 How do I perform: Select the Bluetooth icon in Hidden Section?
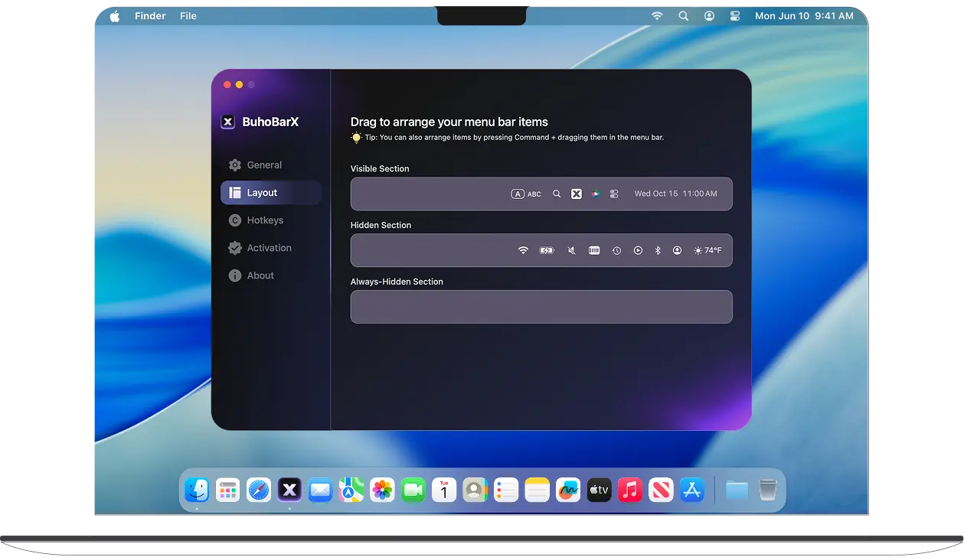(x=658, y=250)
